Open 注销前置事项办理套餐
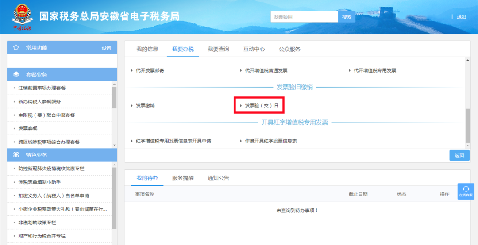Image resolution: width=478 pixels, height=245 pixels. click(x=42, y=88)
